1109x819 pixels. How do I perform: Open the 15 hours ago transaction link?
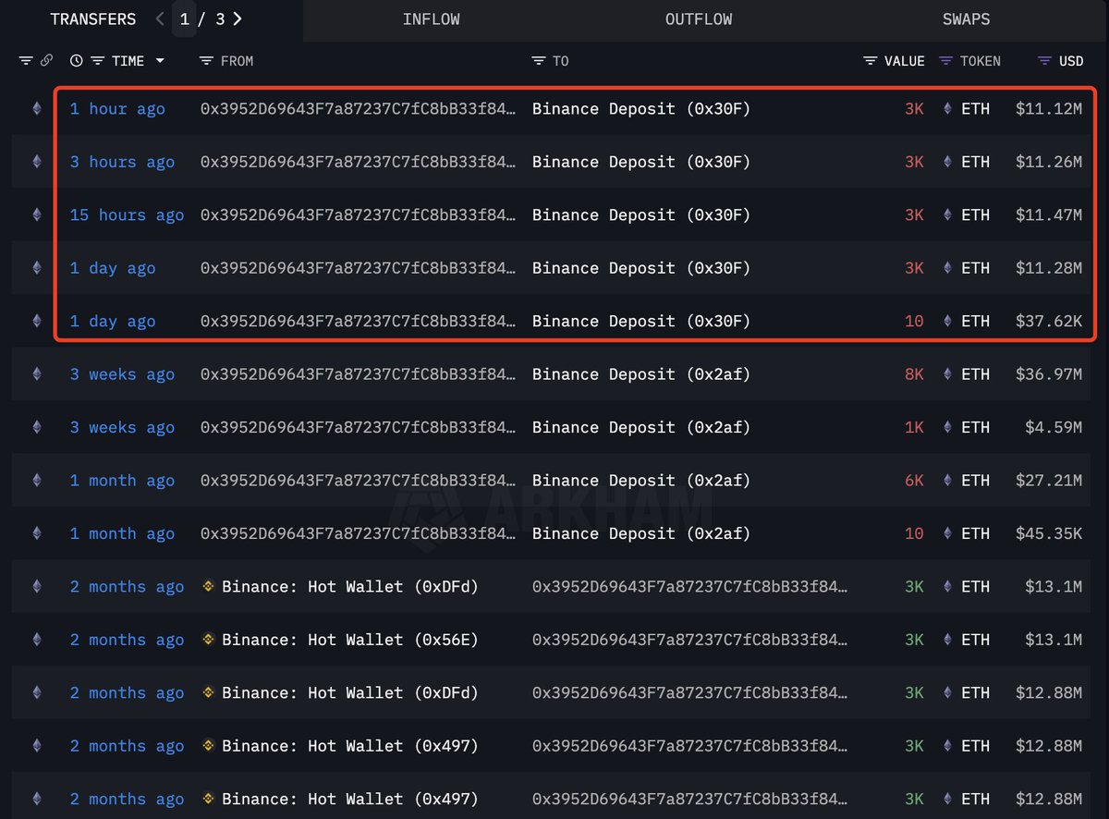click(127, 215)
